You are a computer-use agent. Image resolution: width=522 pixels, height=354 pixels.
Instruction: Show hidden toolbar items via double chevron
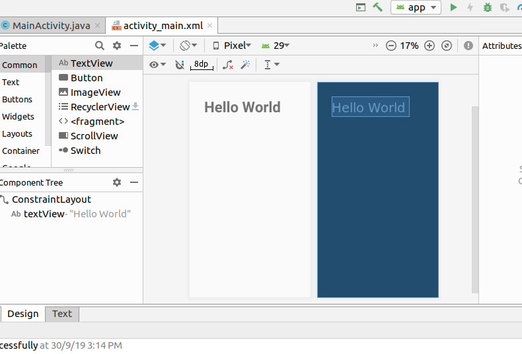pyautogui.click(x=375, y=46)
